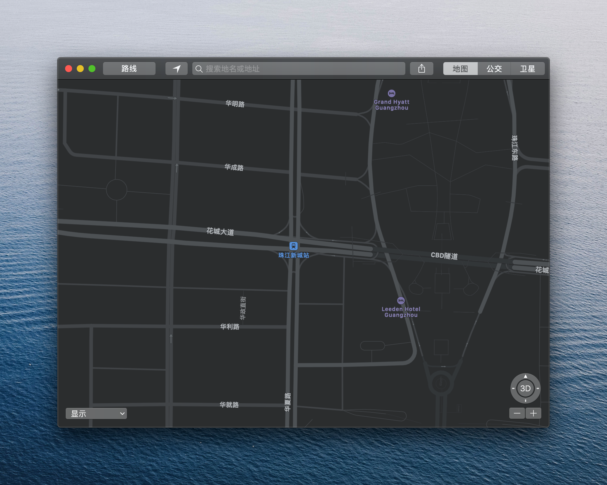Screen dimensions: 607x485
Task: Click the 路线 directions button
Action: [x=129, y=69]
